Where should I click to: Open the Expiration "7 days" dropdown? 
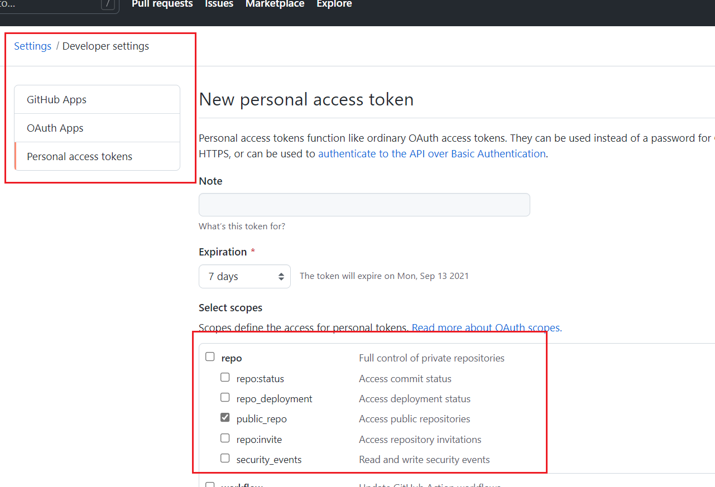(x=244, y=277)
